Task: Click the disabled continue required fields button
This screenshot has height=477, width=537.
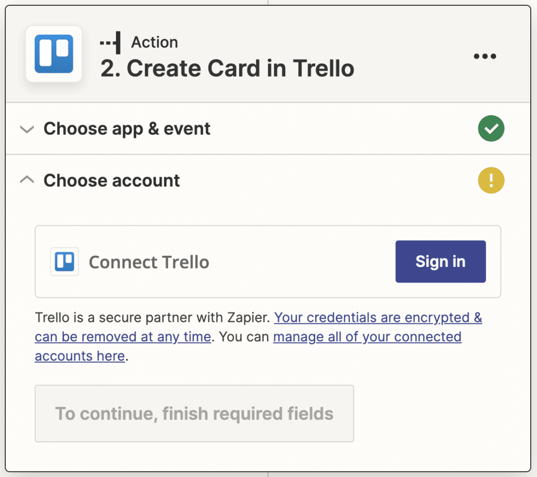Action: [x=195, y=414]
